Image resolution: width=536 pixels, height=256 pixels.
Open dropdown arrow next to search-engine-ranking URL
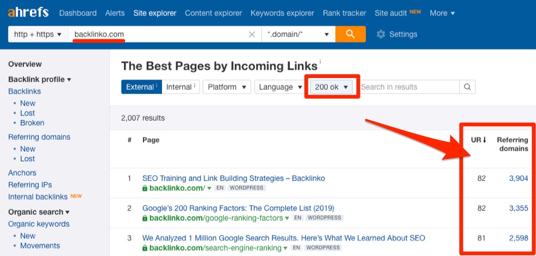(x=284, y=248)
